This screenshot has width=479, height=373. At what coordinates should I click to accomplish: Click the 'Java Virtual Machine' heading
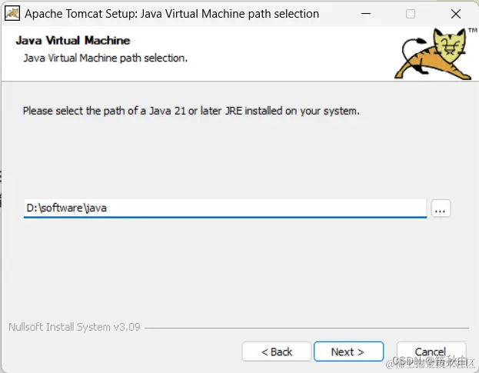click(73, 40)
